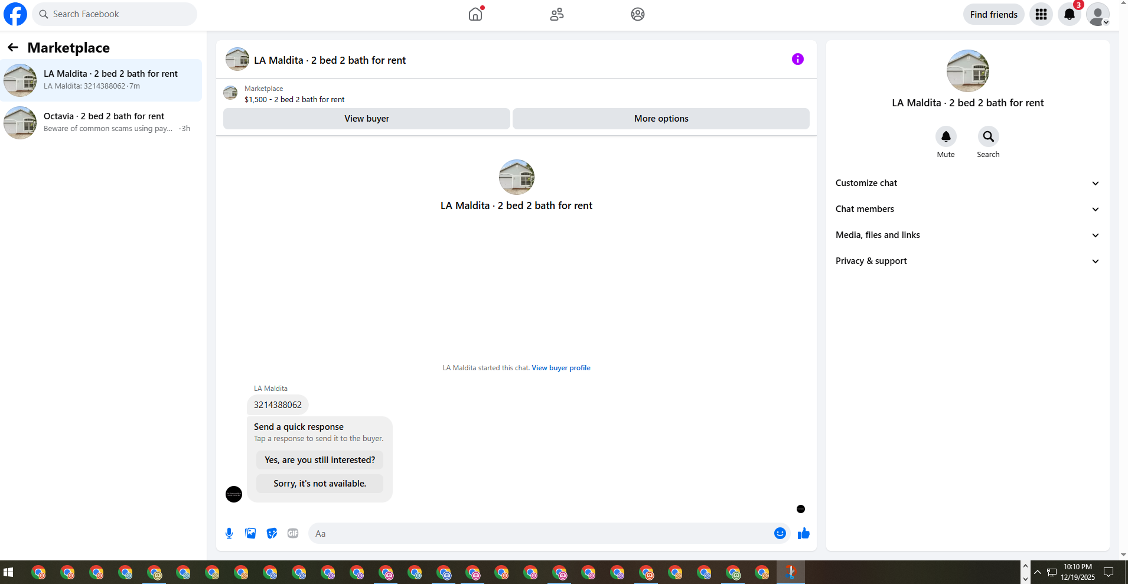The width and height of the screenshot is (1128, 584).
Task: Click the listing thumbnail in the chat header
Action: pos(237,59)
